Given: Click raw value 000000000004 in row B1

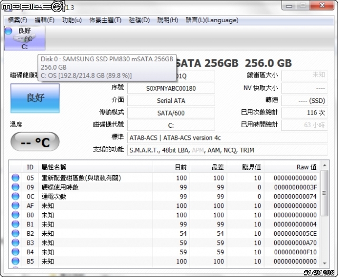Looking at the screenshot, I should click(x=295, y=224).
